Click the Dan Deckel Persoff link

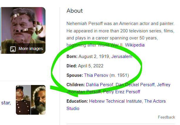[x=135, y=85]
